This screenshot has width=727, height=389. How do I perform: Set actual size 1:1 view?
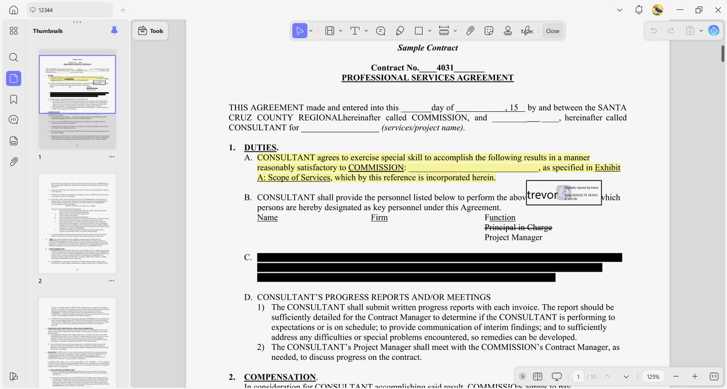[x=714, y=377]
